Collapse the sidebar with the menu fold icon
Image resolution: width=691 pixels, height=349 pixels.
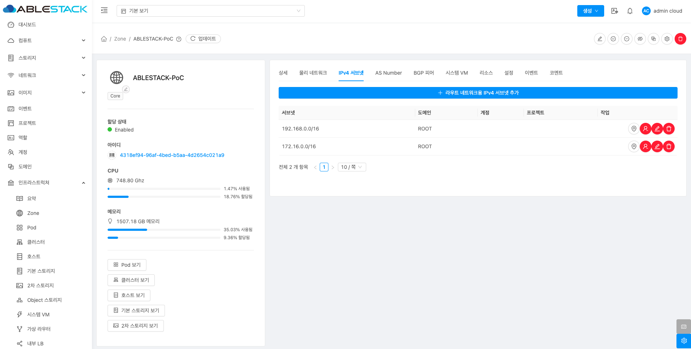click(x=104, y=11)
